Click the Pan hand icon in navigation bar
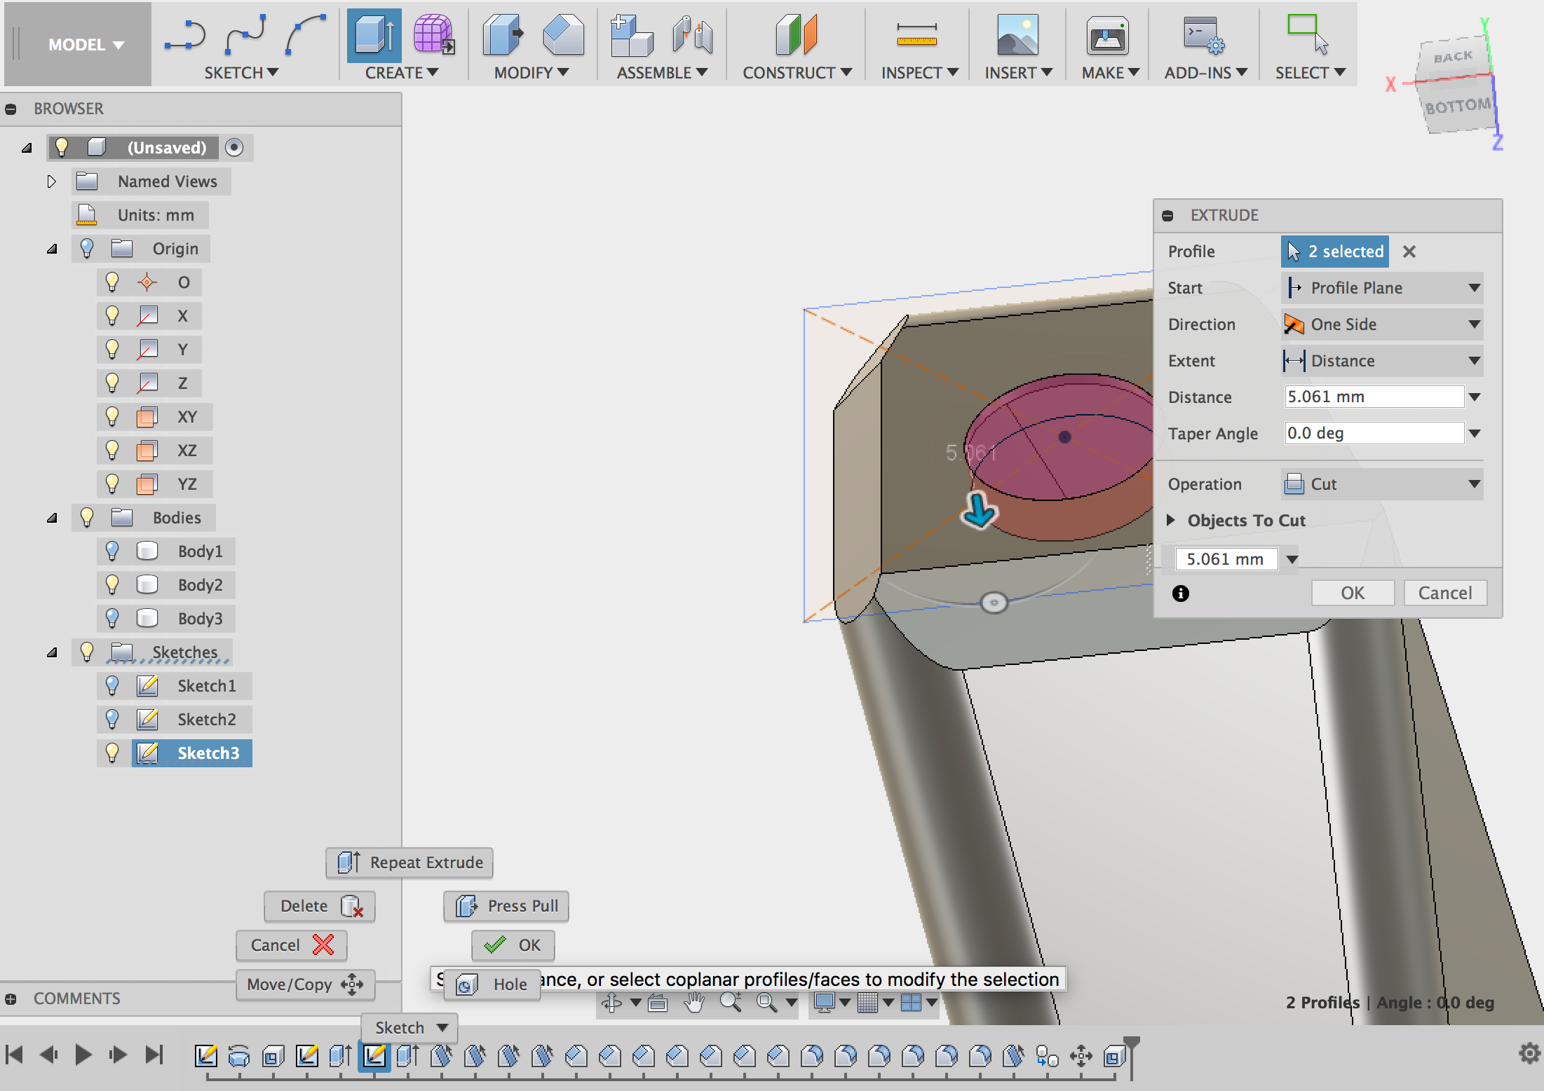 693,1003
